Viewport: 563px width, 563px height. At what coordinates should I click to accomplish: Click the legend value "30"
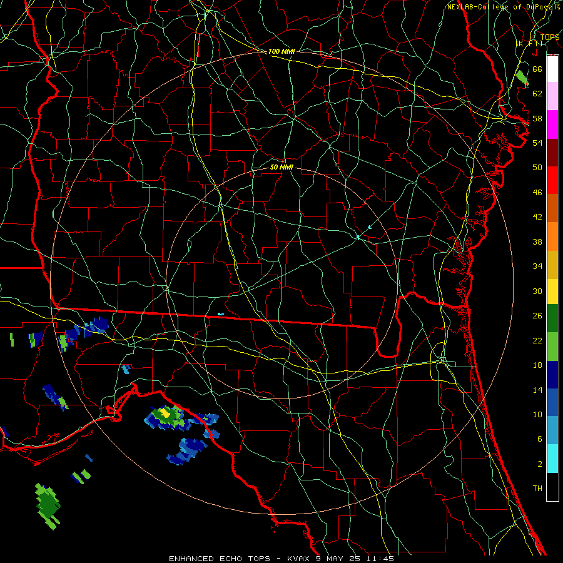coord(537,291)
